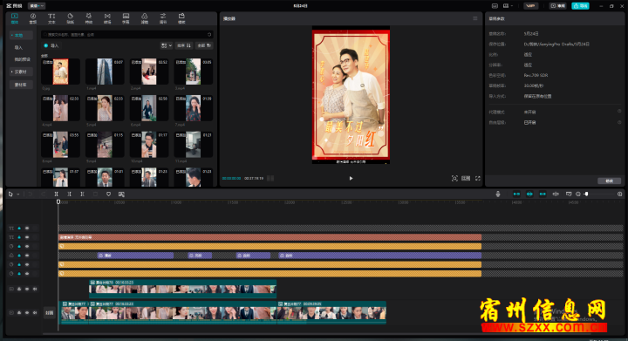Click the teal Export button
This screenshot has height=341, width=628.
(580, 6)
